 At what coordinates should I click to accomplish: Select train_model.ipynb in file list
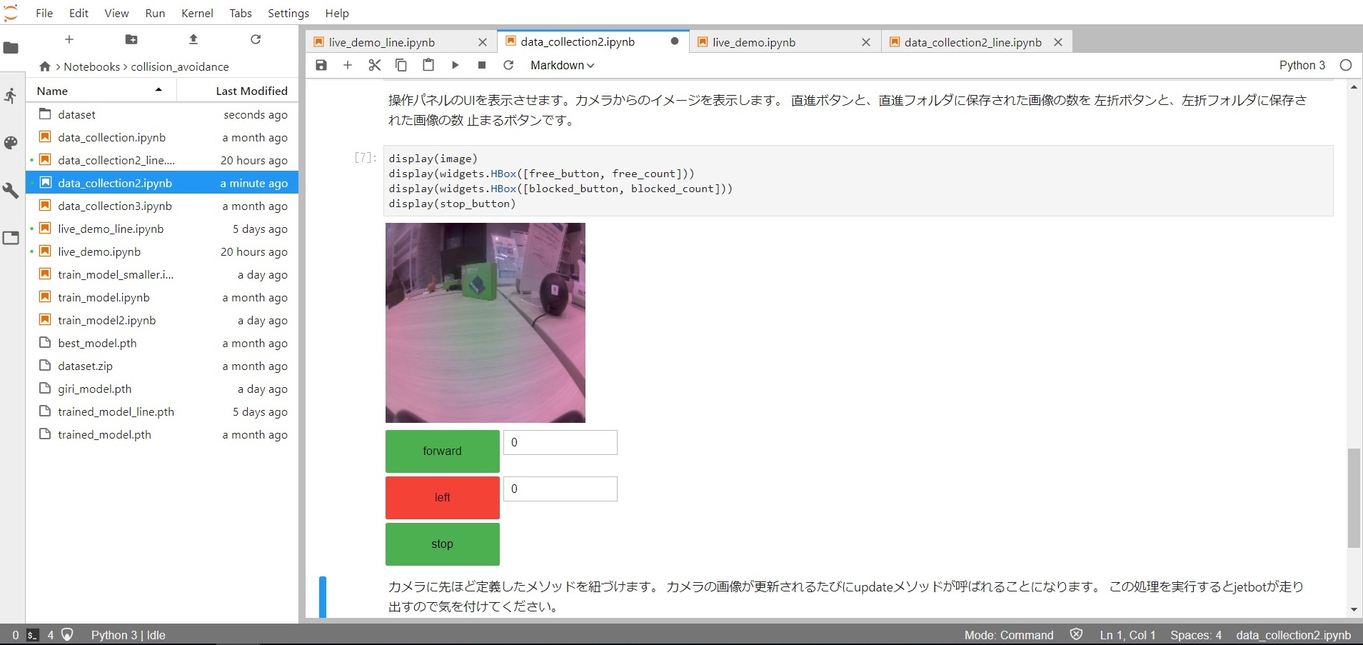[162, 297]
